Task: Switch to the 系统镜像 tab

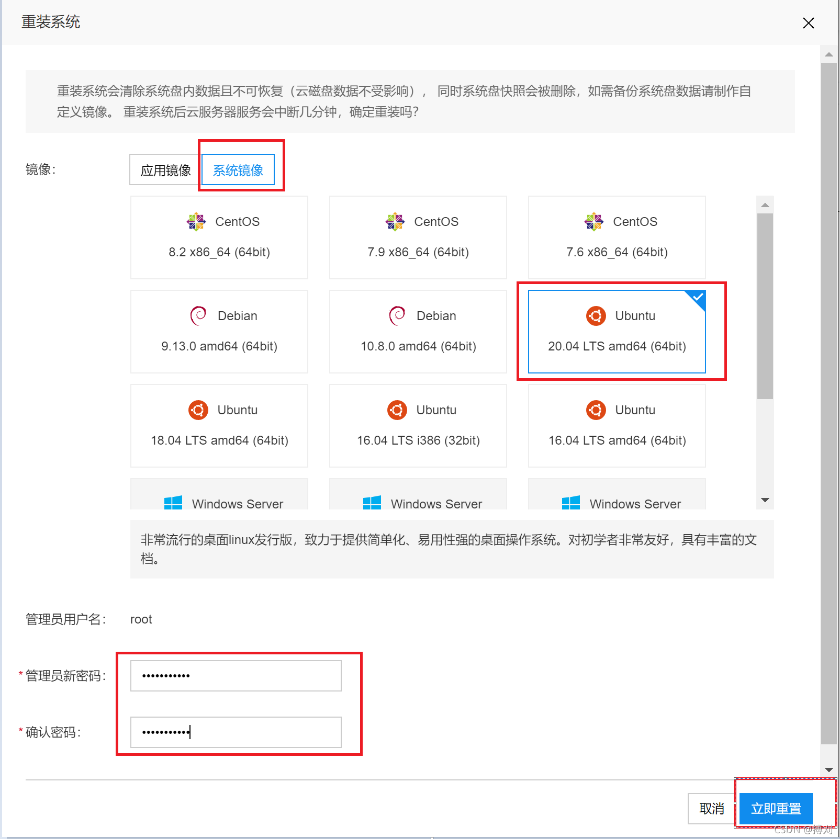Action: pos(238,170)
